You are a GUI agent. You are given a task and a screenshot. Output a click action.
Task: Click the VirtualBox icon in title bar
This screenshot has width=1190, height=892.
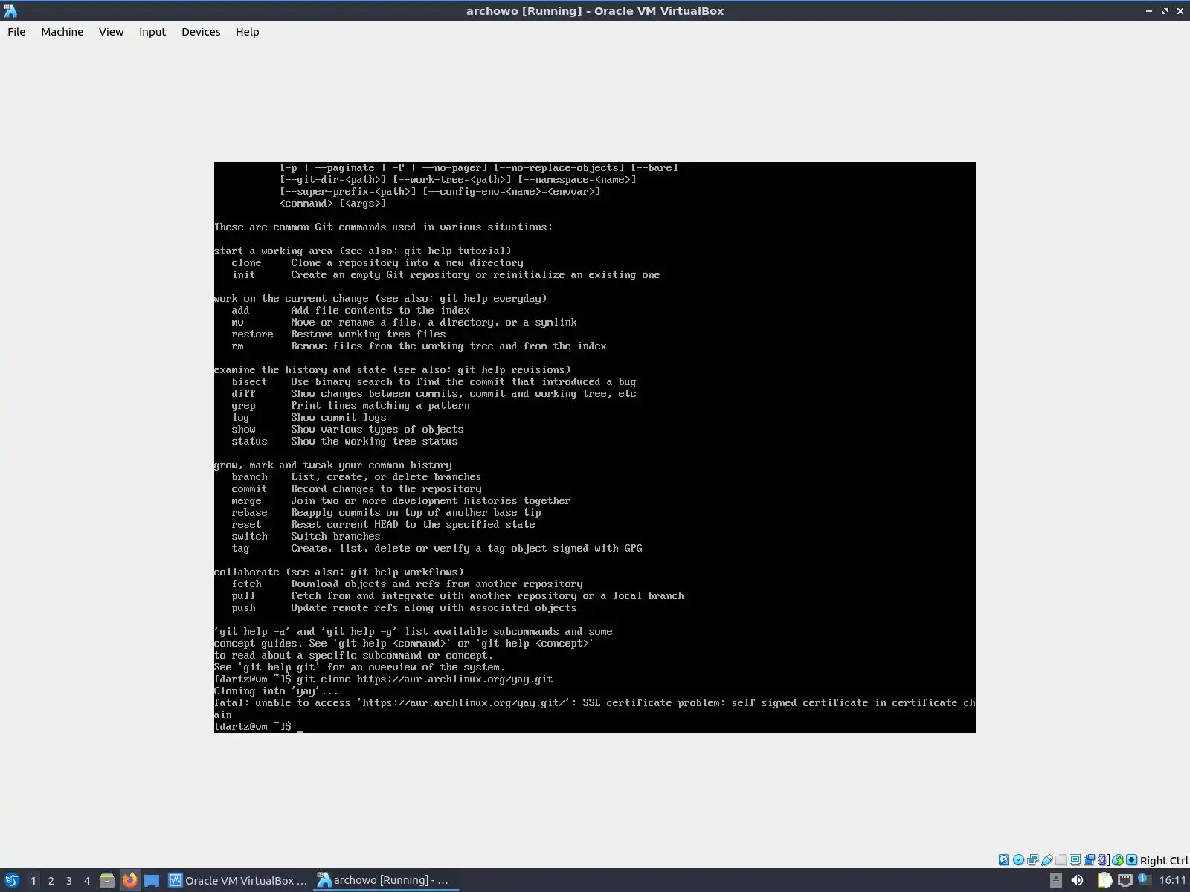point(10,10)
